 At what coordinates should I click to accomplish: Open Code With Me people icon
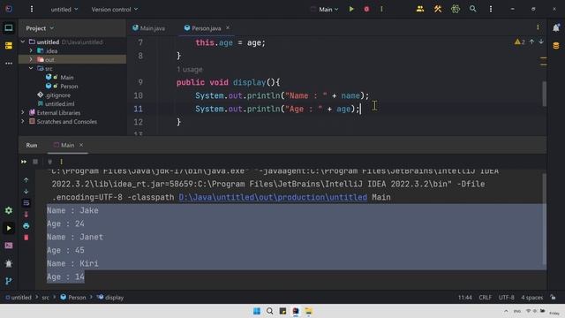[x=420, y=9]
